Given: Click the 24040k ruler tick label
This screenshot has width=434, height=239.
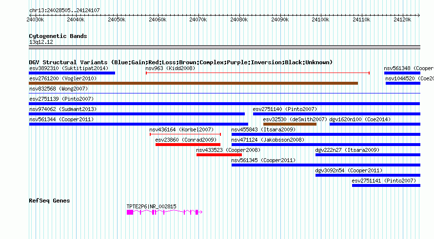Looking at the screenshot, I should (76, 19).
